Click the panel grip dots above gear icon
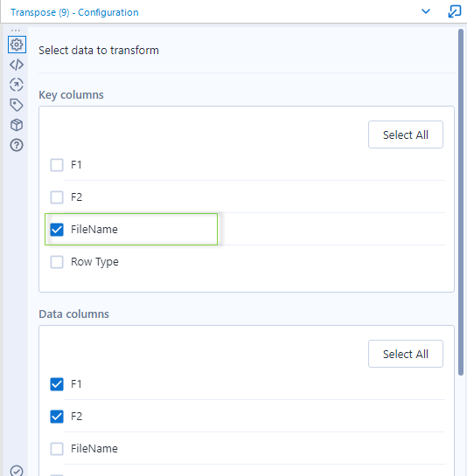Screen dimensions: 467x476 click(x=16, y=31)
